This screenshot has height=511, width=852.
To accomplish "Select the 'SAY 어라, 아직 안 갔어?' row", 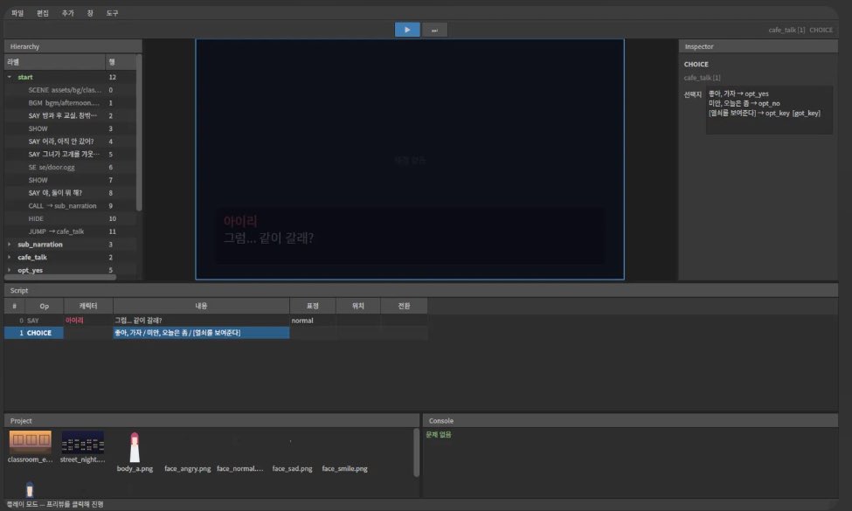I will [x=71, y=142].
